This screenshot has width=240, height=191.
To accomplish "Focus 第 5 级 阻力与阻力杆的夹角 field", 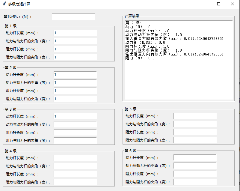I will click(x=195, y=140).
